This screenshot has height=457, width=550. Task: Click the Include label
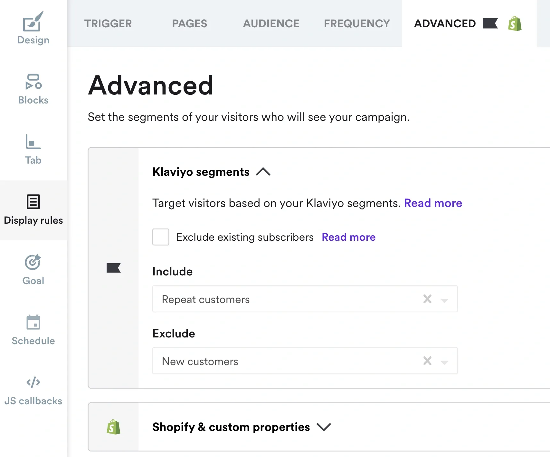click(173, 272)
